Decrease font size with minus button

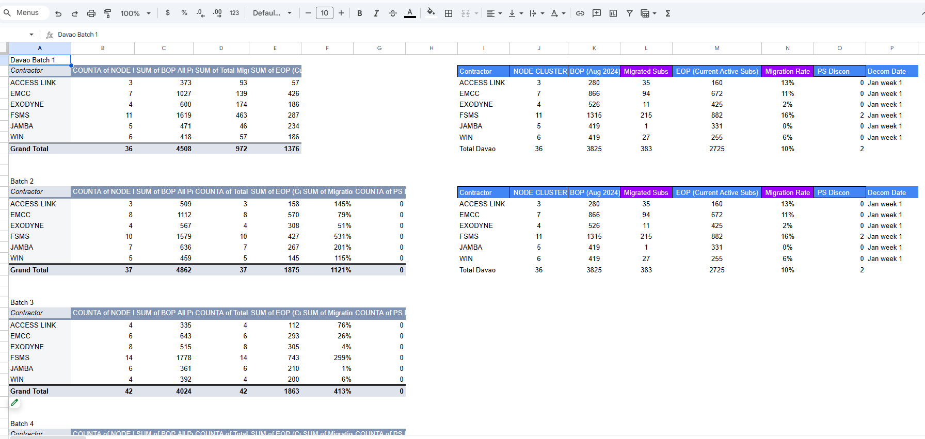coord(308,13)
